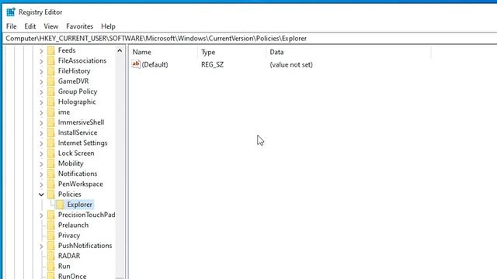
Task: Expand the Lock Screen key
Action: [41, 153]
